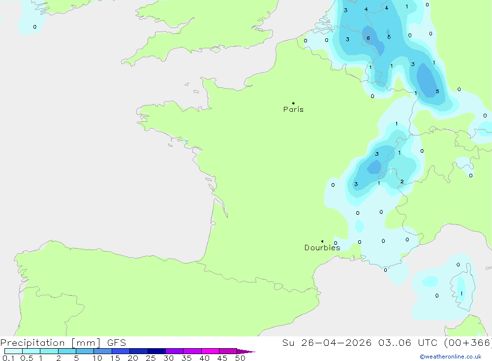Click the Paris location dot marker

(x=293, y=103)
